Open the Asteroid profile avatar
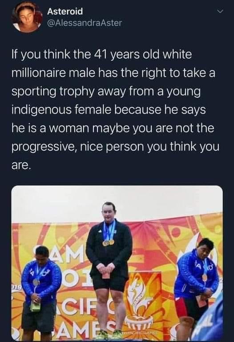This screenshot has width=234, height=342. [27, 16]
